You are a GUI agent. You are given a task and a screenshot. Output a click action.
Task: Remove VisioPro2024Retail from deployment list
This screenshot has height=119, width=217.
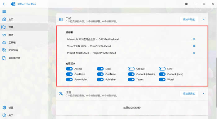(x=194, y=46)
